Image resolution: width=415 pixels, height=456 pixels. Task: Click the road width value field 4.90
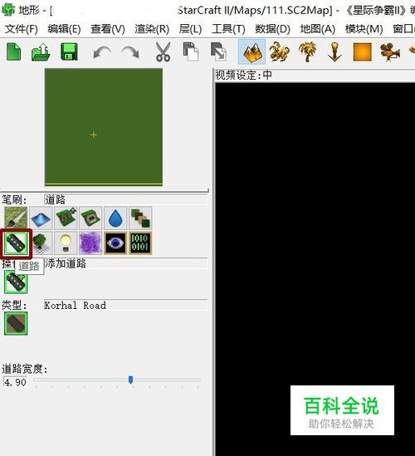(x=15, y=382)
